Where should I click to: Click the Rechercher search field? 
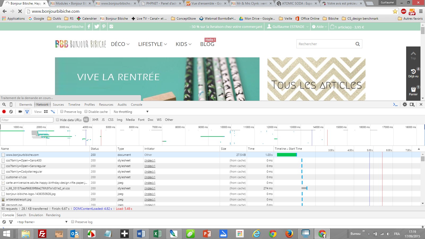click(325, 44)
